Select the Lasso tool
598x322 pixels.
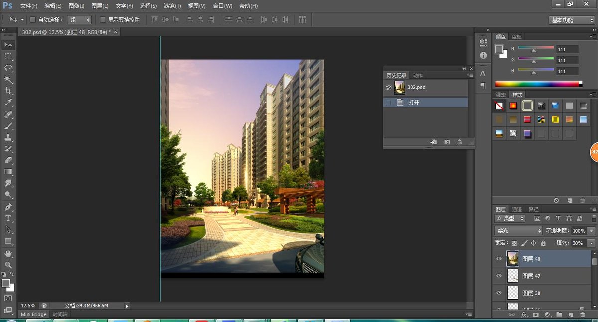8,68
